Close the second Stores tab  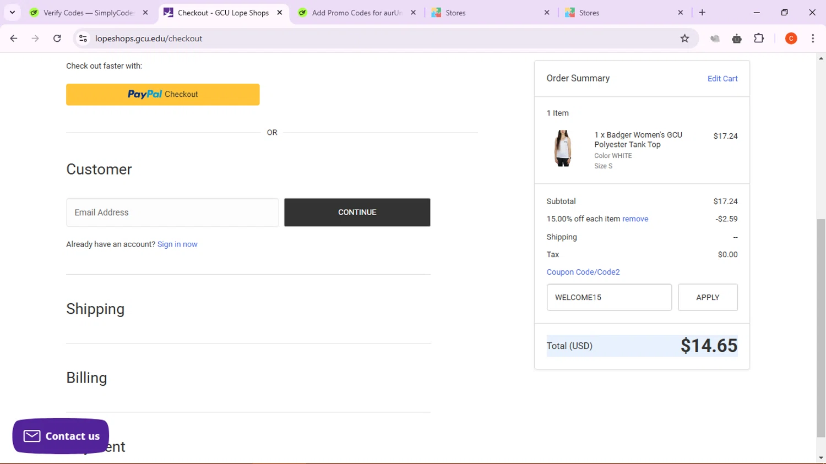coord(681,13)
